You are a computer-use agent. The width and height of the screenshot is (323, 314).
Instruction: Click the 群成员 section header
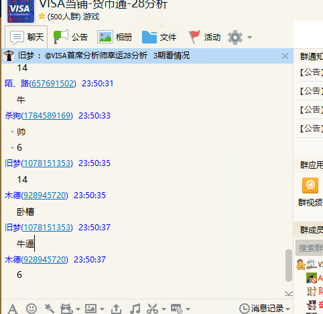(x=311, y=230)
